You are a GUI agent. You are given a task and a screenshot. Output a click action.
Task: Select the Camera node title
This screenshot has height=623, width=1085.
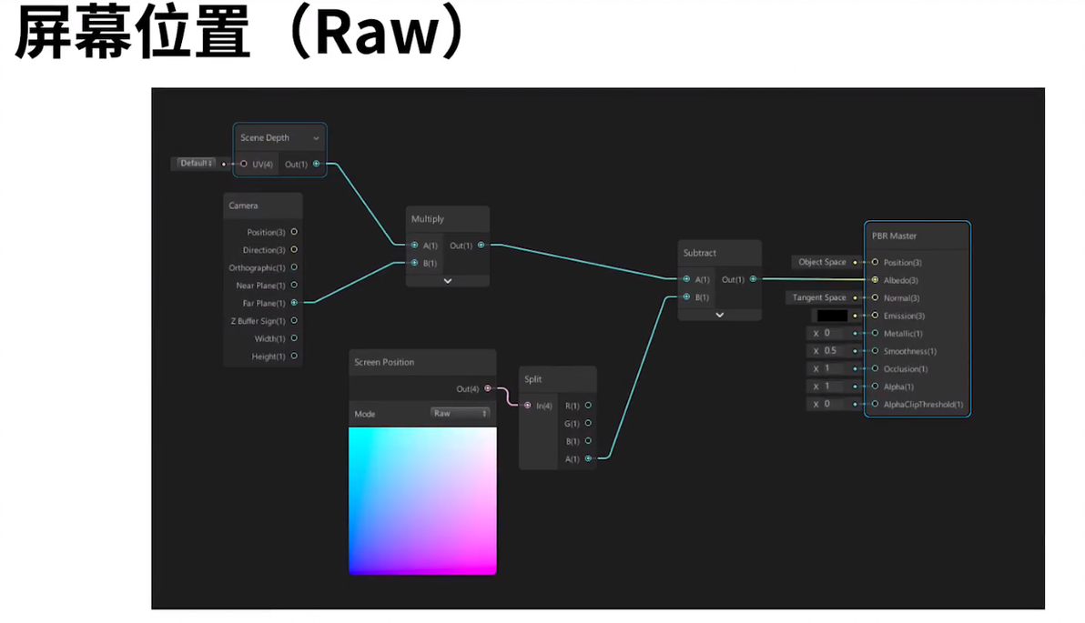pyautogui.click(x=244, y=206)
